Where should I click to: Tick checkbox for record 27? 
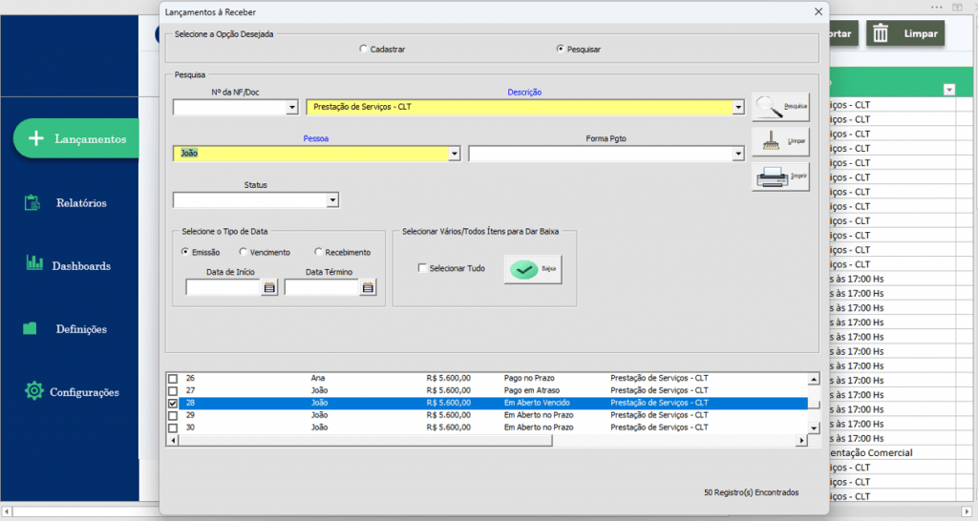click(173, 391)
